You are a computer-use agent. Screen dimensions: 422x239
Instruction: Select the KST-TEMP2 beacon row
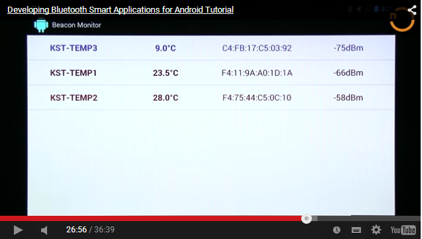coord(211,98)
